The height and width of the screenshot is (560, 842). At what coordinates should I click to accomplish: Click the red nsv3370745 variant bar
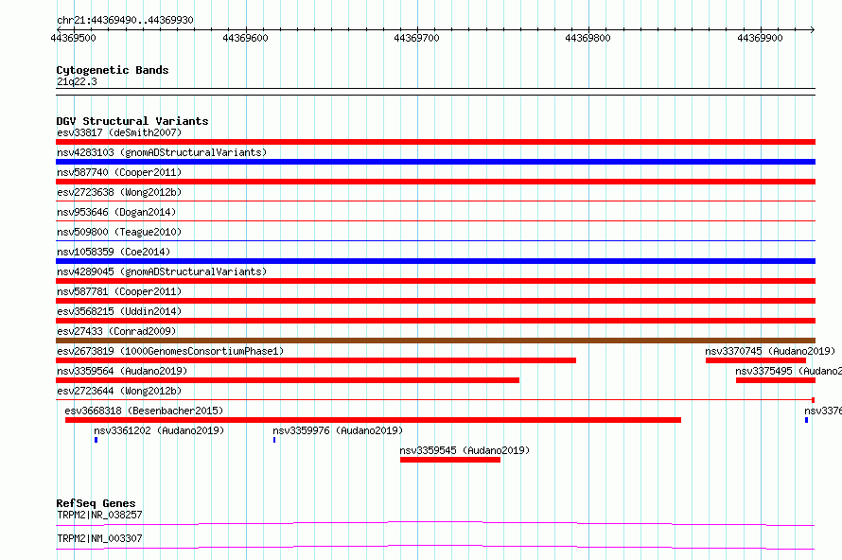(x=756, y=360)
